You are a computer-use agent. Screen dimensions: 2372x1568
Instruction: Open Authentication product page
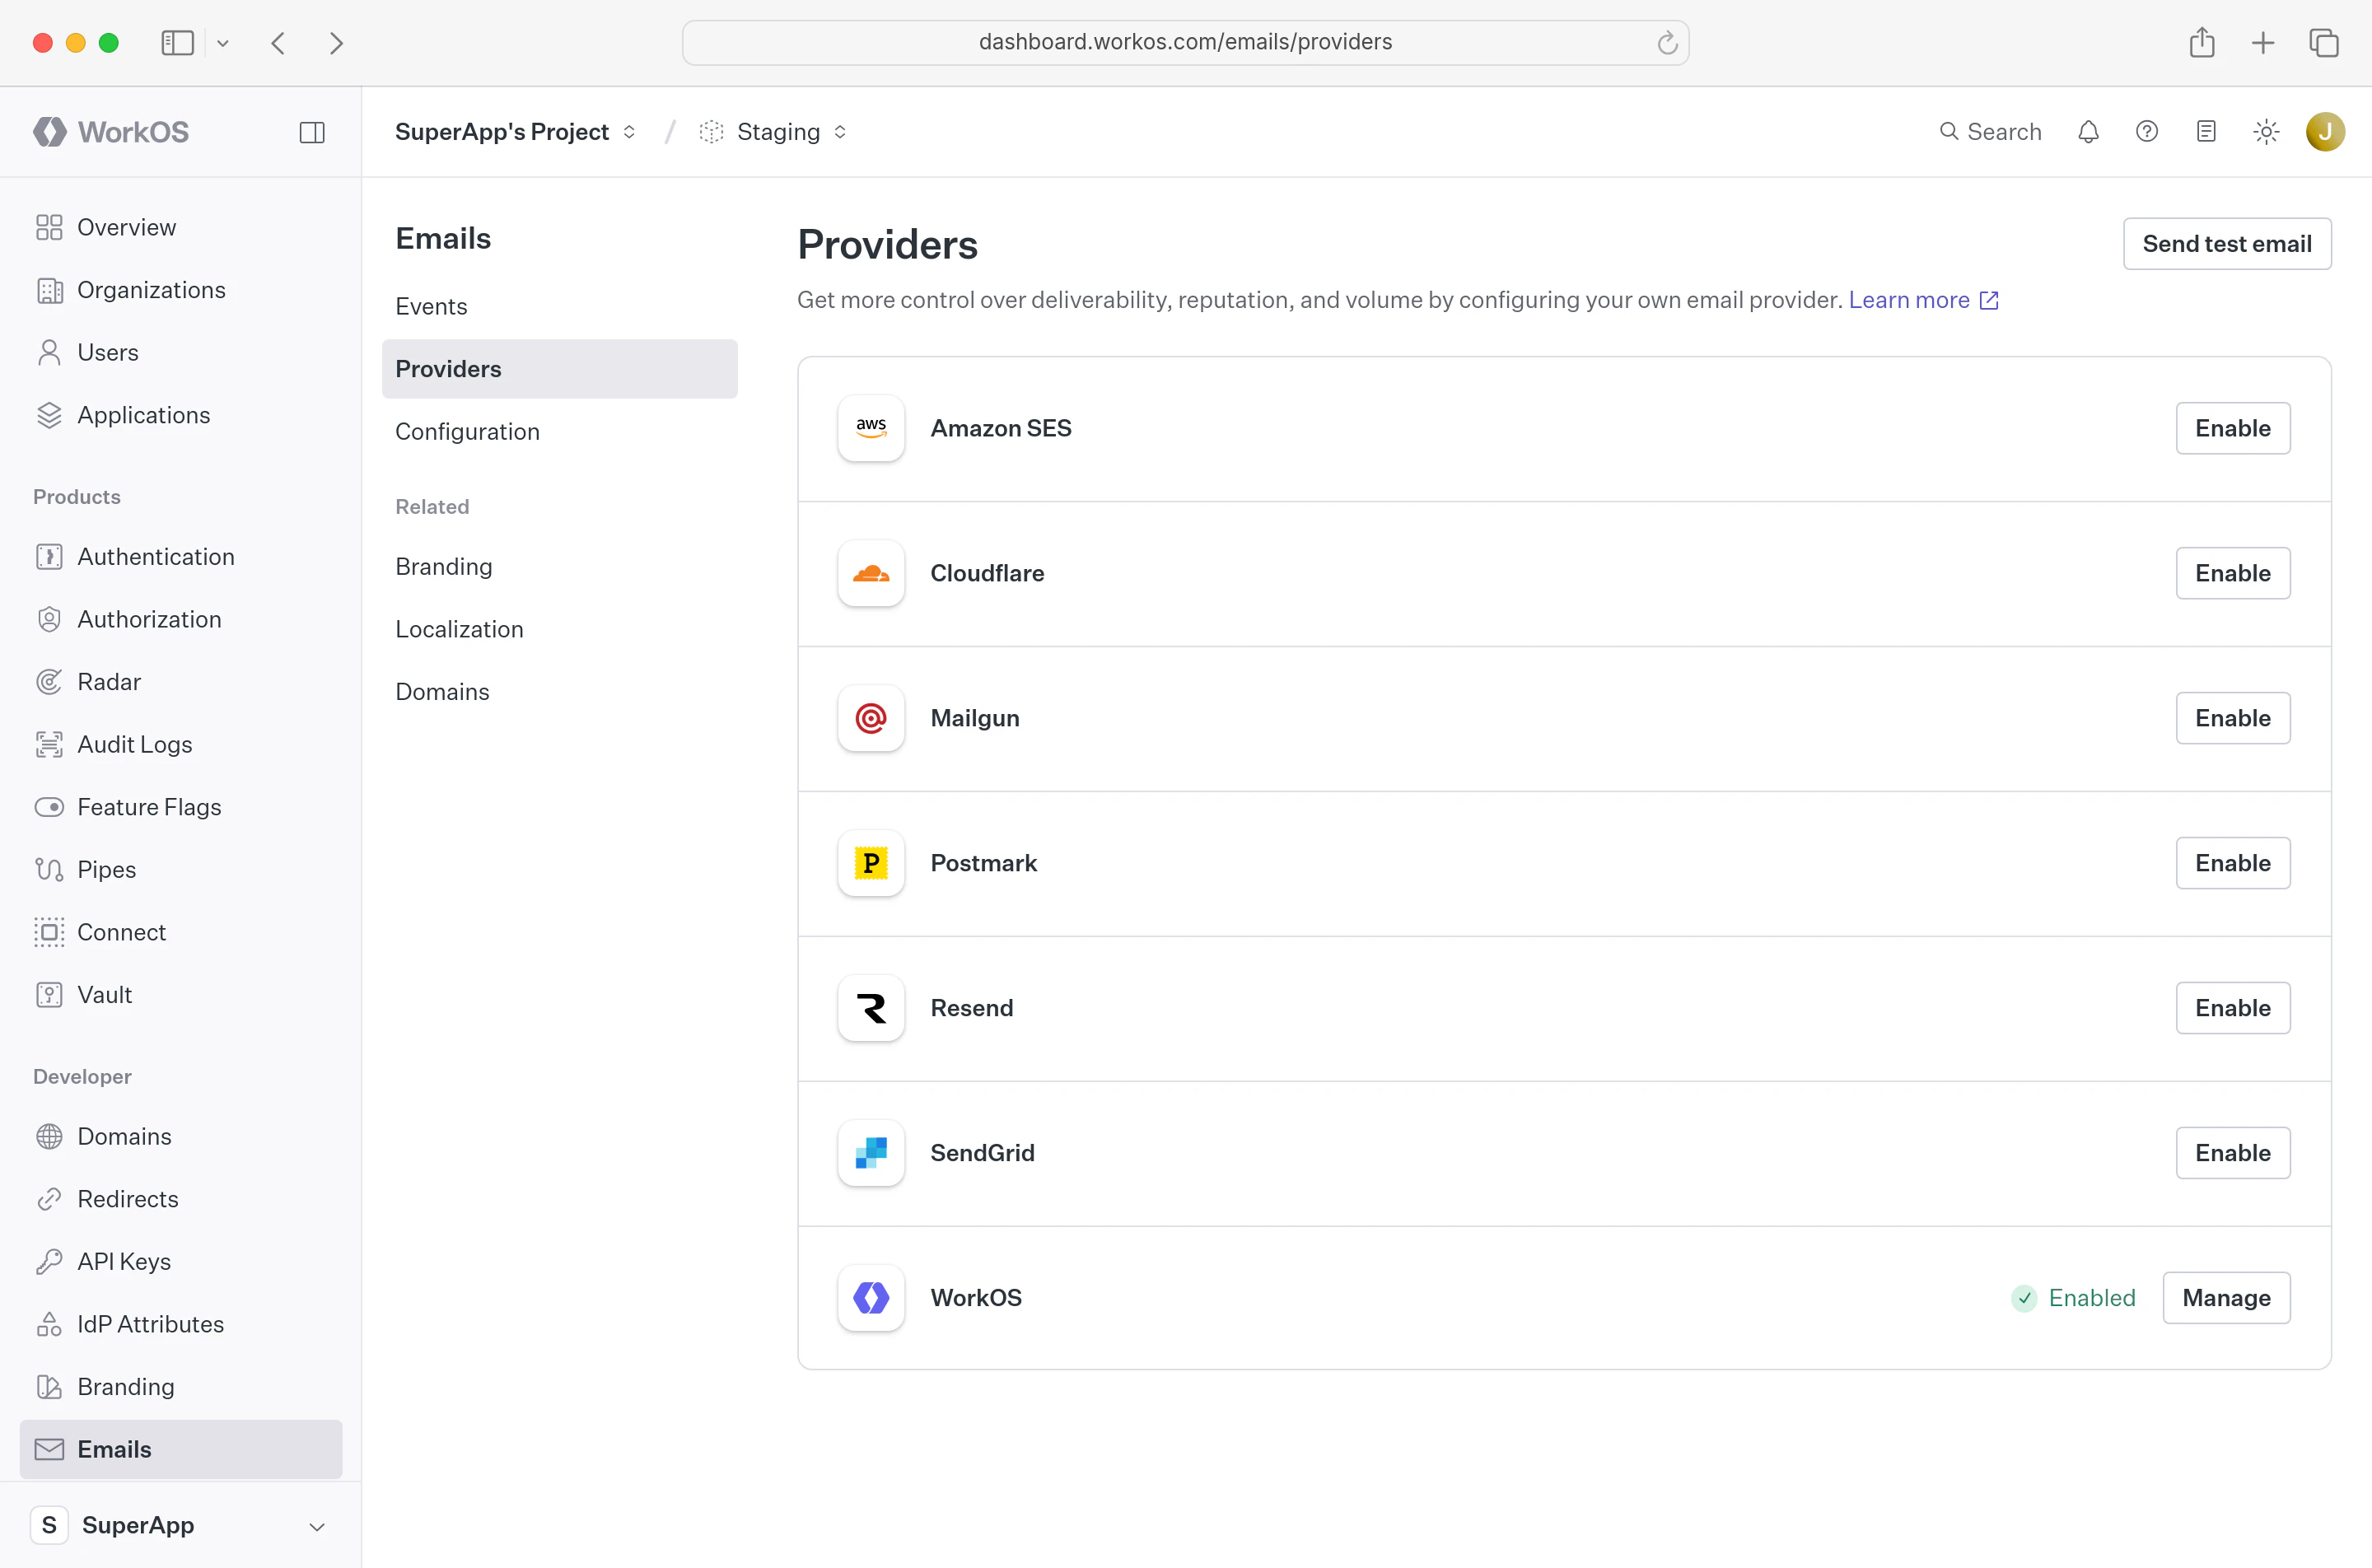tap(180, 556)
